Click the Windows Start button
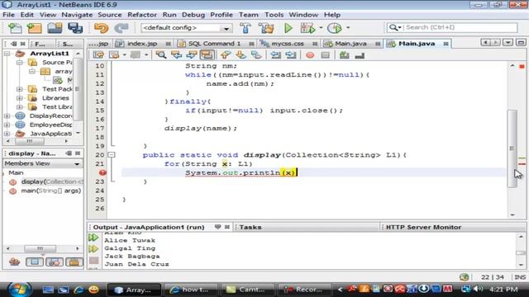Image resolution: width=529 pixels, height=297 pixels. (19, 290)
